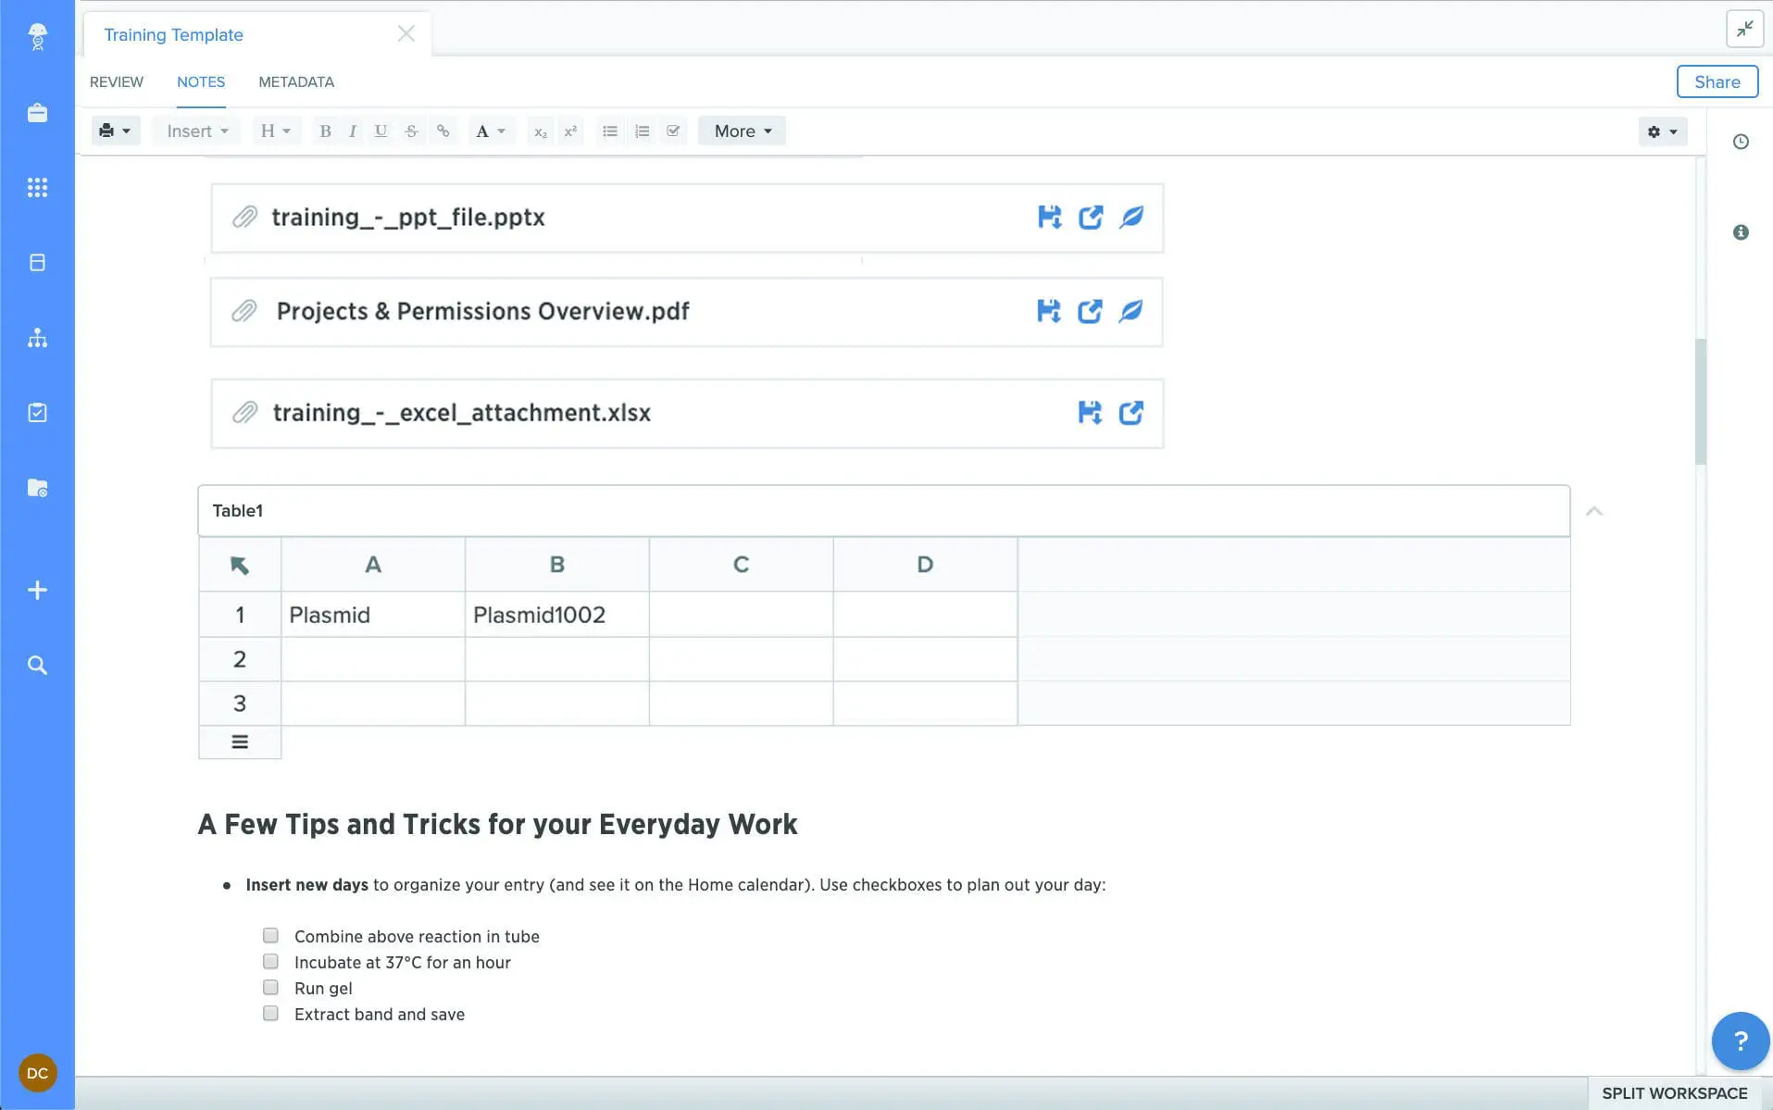Expand the More toolbar dropdown

pyautogui.click(x=742, y=131)
